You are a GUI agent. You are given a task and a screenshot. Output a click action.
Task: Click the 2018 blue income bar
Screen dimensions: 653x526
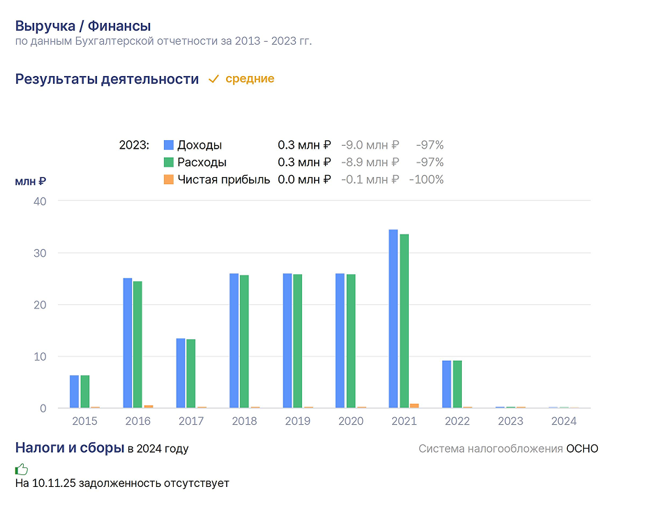[x=234, y=340]
